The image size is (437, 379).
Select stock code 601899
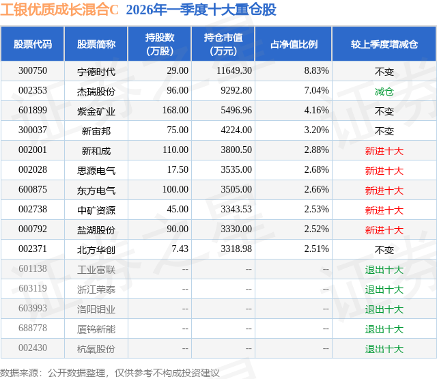point(33,111)
